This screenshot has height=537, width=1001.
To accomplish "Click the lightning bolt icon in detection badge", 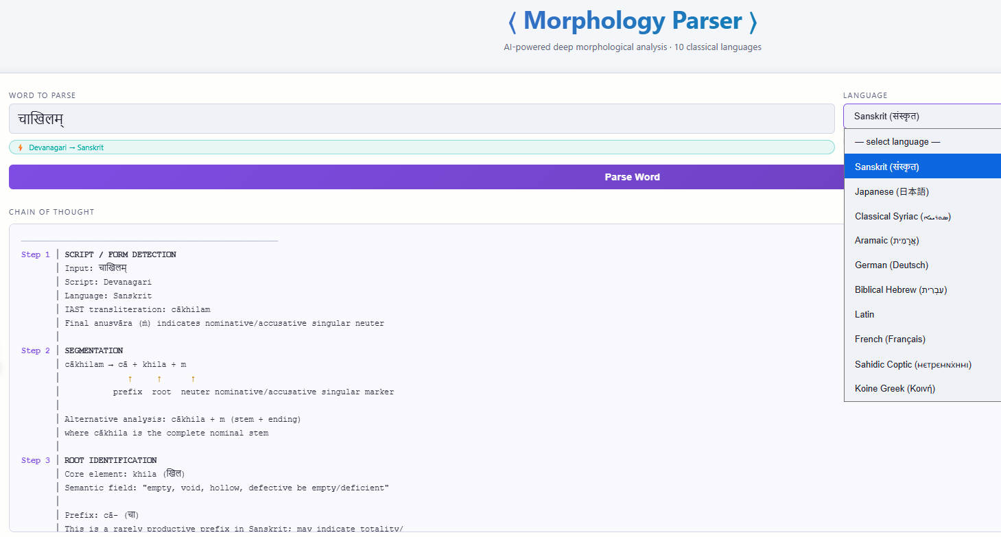I will pyautogui.click(x=20, y=147).
